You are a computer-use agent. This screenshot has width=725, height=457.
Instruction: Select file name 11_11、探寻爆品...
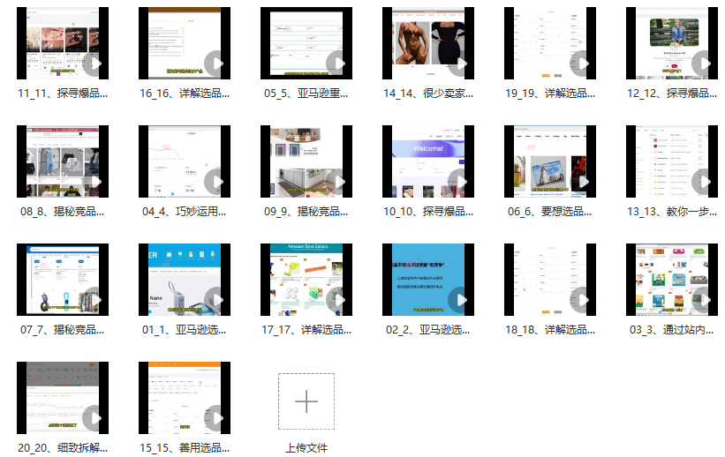pyautogui.click(x=63, y=94)
